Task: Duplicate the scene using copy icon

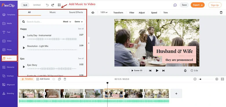Action: tap(59, 79)
